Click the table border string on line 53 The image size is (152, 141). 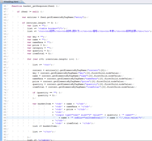(51, 28)
